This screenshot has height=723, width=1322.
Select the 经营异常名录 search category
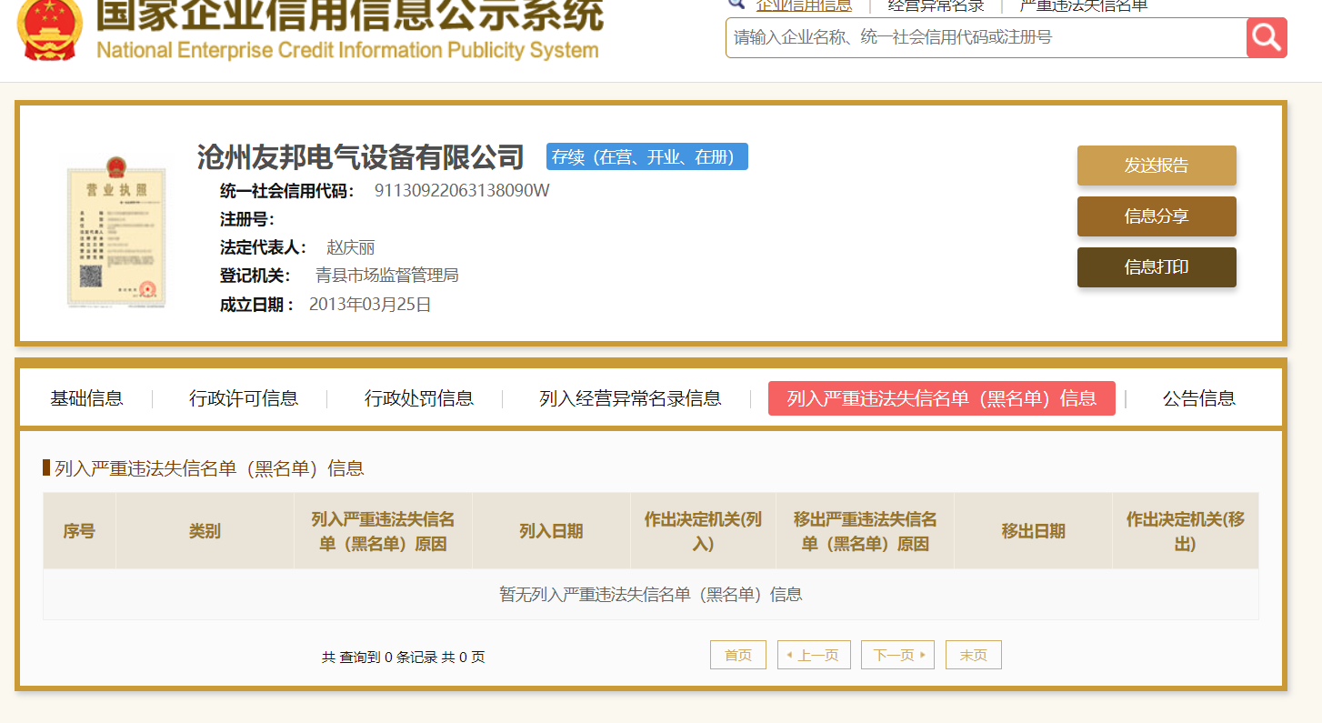(x=936, y=5)
